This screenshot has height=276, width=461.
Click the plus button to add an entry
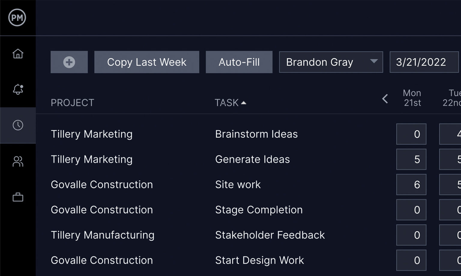(69, 62)
